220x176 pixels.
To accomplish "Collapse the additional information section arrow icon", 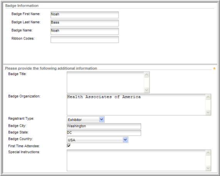I will click(214, 68).
